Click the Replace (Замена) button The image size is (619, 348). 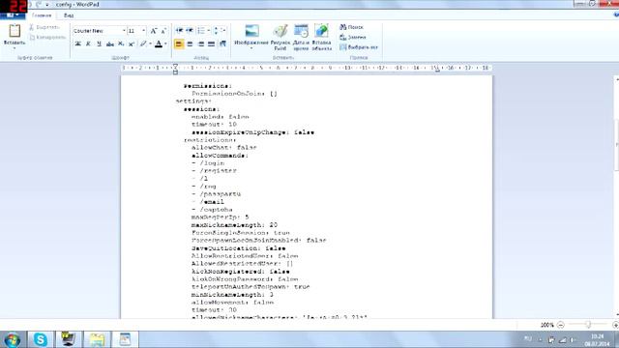[x=353, y=37]
